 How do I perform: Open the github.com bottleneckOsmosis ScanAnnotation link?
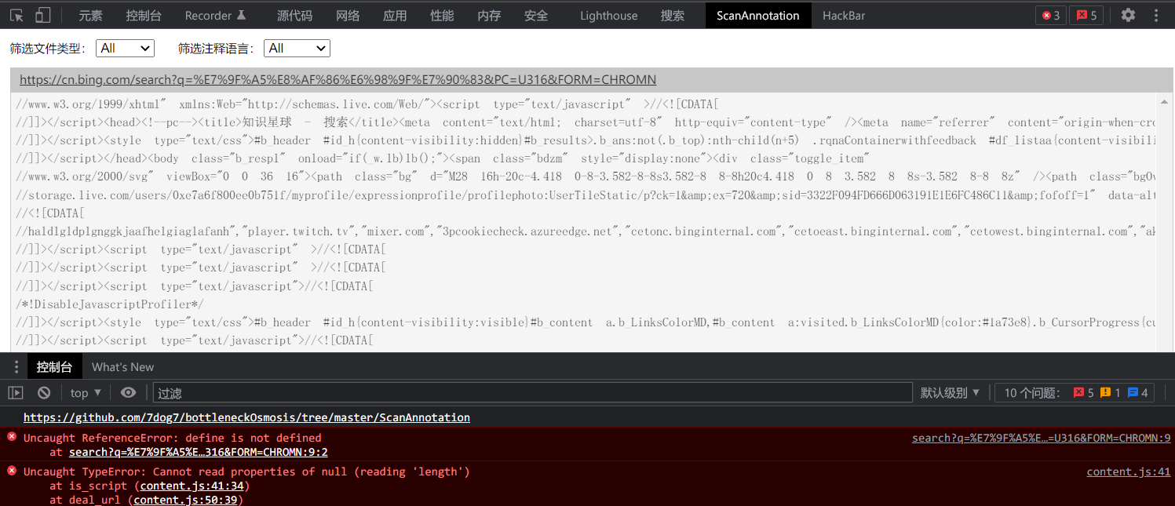click(246, 417)
